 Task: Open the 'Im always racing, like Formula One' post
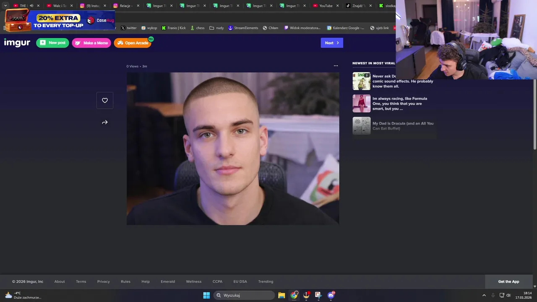(394, 104)
